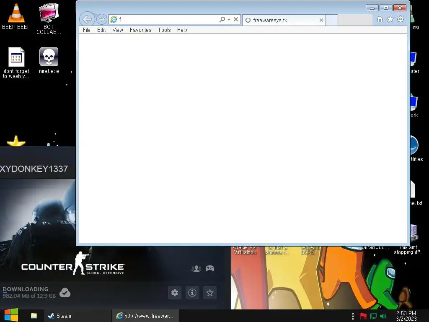Select BEEP BEEP VLC cone desktop icon
The width and height of the screenshot is (429, 322).
pos(16,16)
